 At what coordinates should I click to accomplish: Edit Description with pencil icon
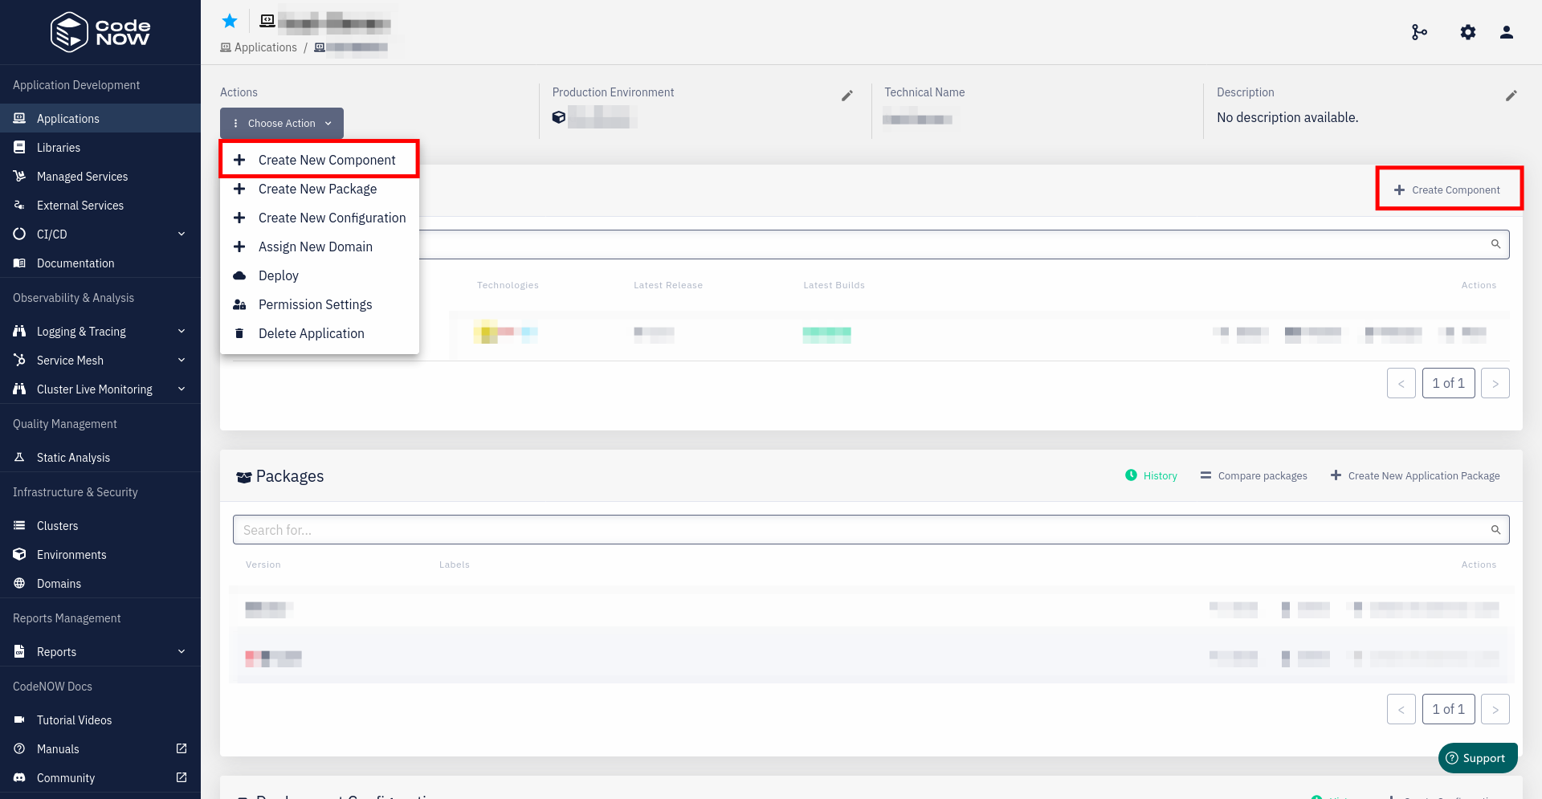(1511, 96)
